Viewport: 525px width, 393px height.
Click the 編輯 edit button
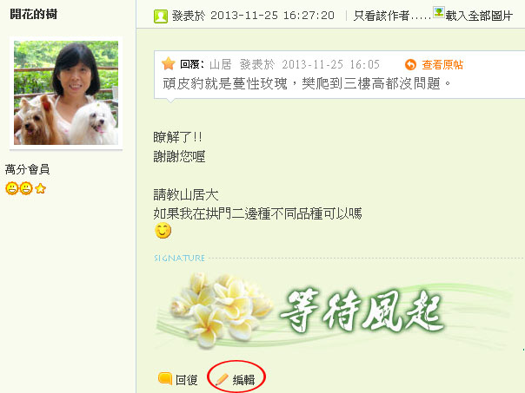[243, 380]
